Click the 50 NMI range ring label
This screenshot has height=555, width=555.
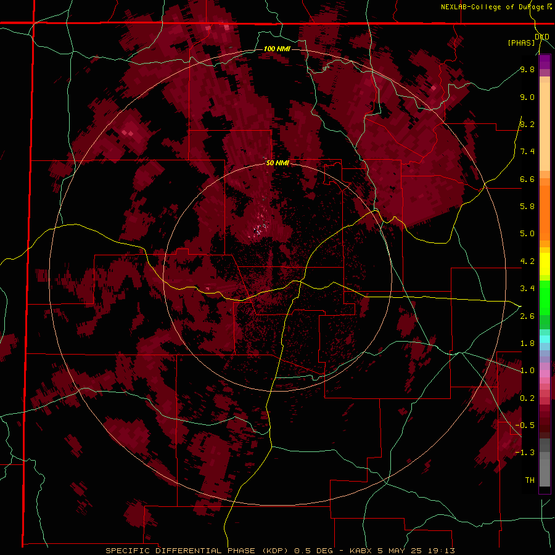(x=277, y=163)
